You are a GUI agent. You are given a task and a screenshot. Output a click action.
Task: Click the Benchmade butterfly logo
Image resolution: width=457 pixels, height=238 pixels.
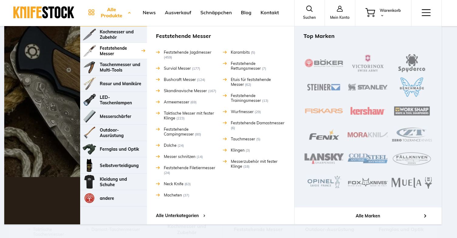[x=411, y=87]
